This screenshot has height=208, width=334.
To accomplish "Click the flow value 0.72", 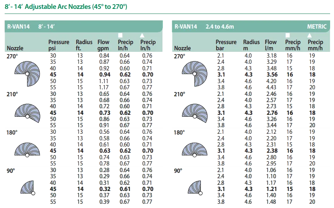I will point(104,106).
